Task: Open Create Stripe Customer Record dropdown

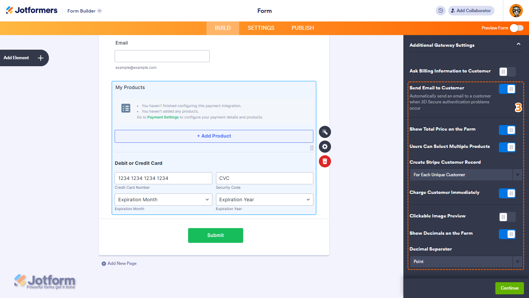Action: tap(466, 175)
